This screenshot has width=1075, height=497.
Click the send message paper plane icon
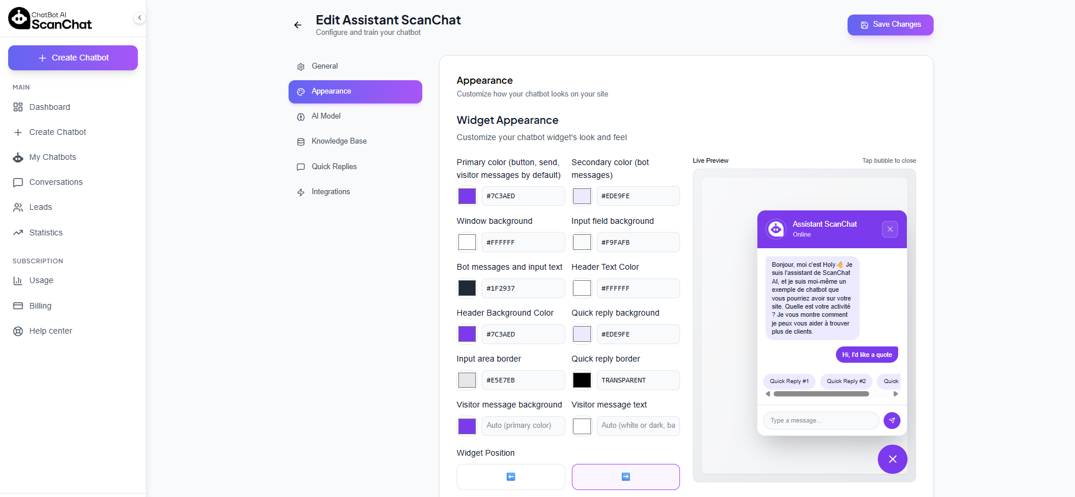[x=892, y=420]
